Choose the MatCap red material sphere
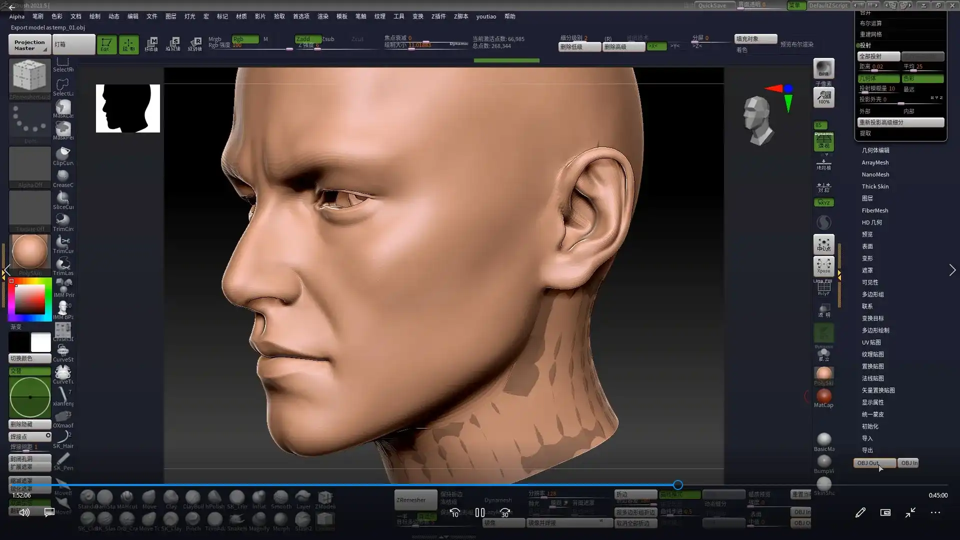Viewport: 960px width, 540px height. click(x=823, y=396)
